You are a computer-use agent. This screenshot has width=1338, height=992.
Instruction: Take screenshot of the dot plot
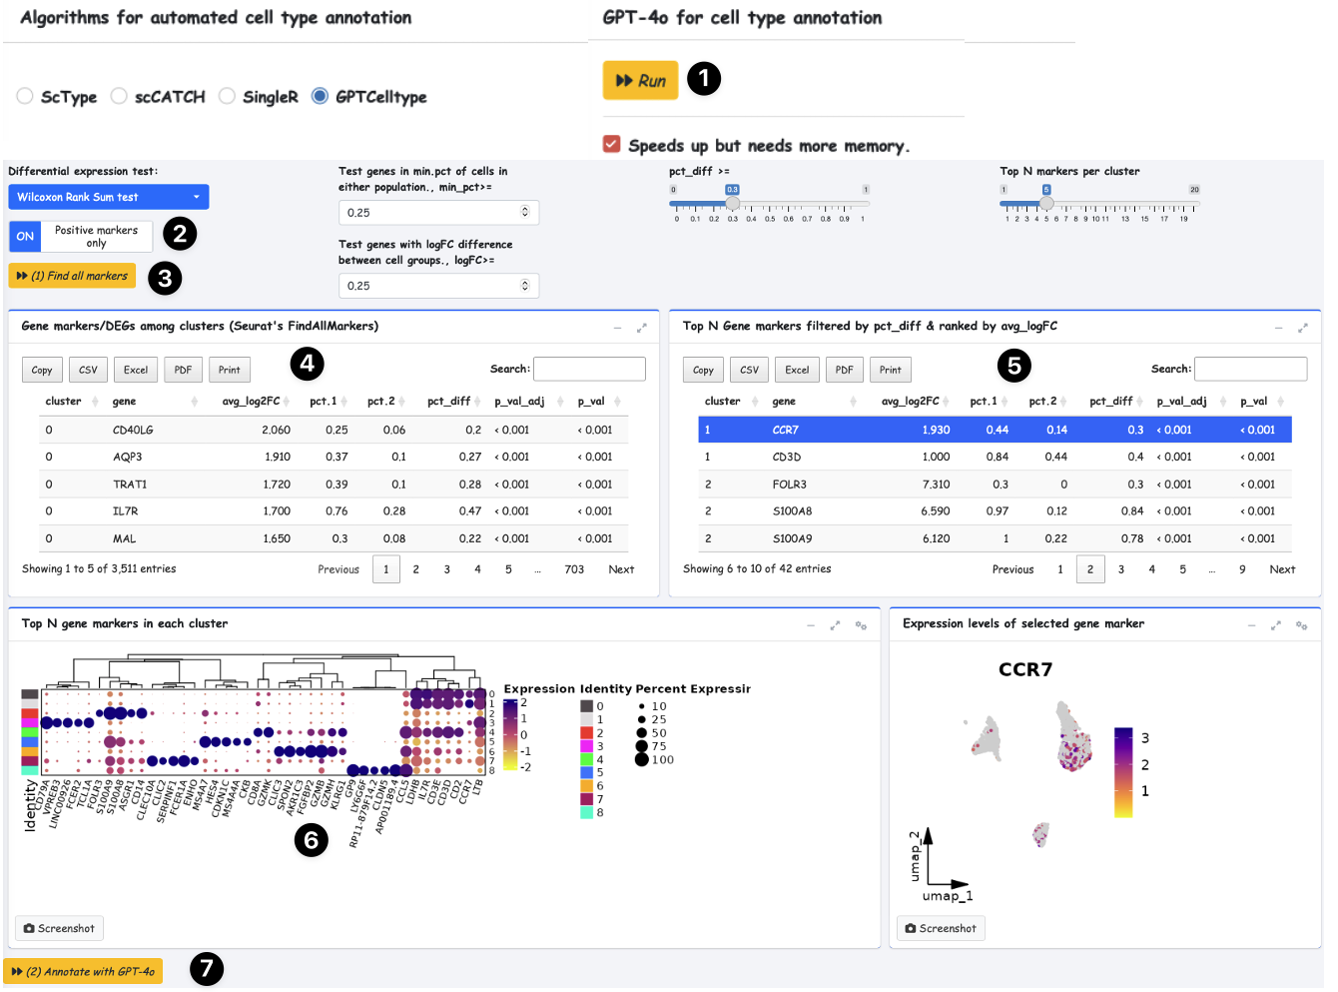click(x=59, y=928)
